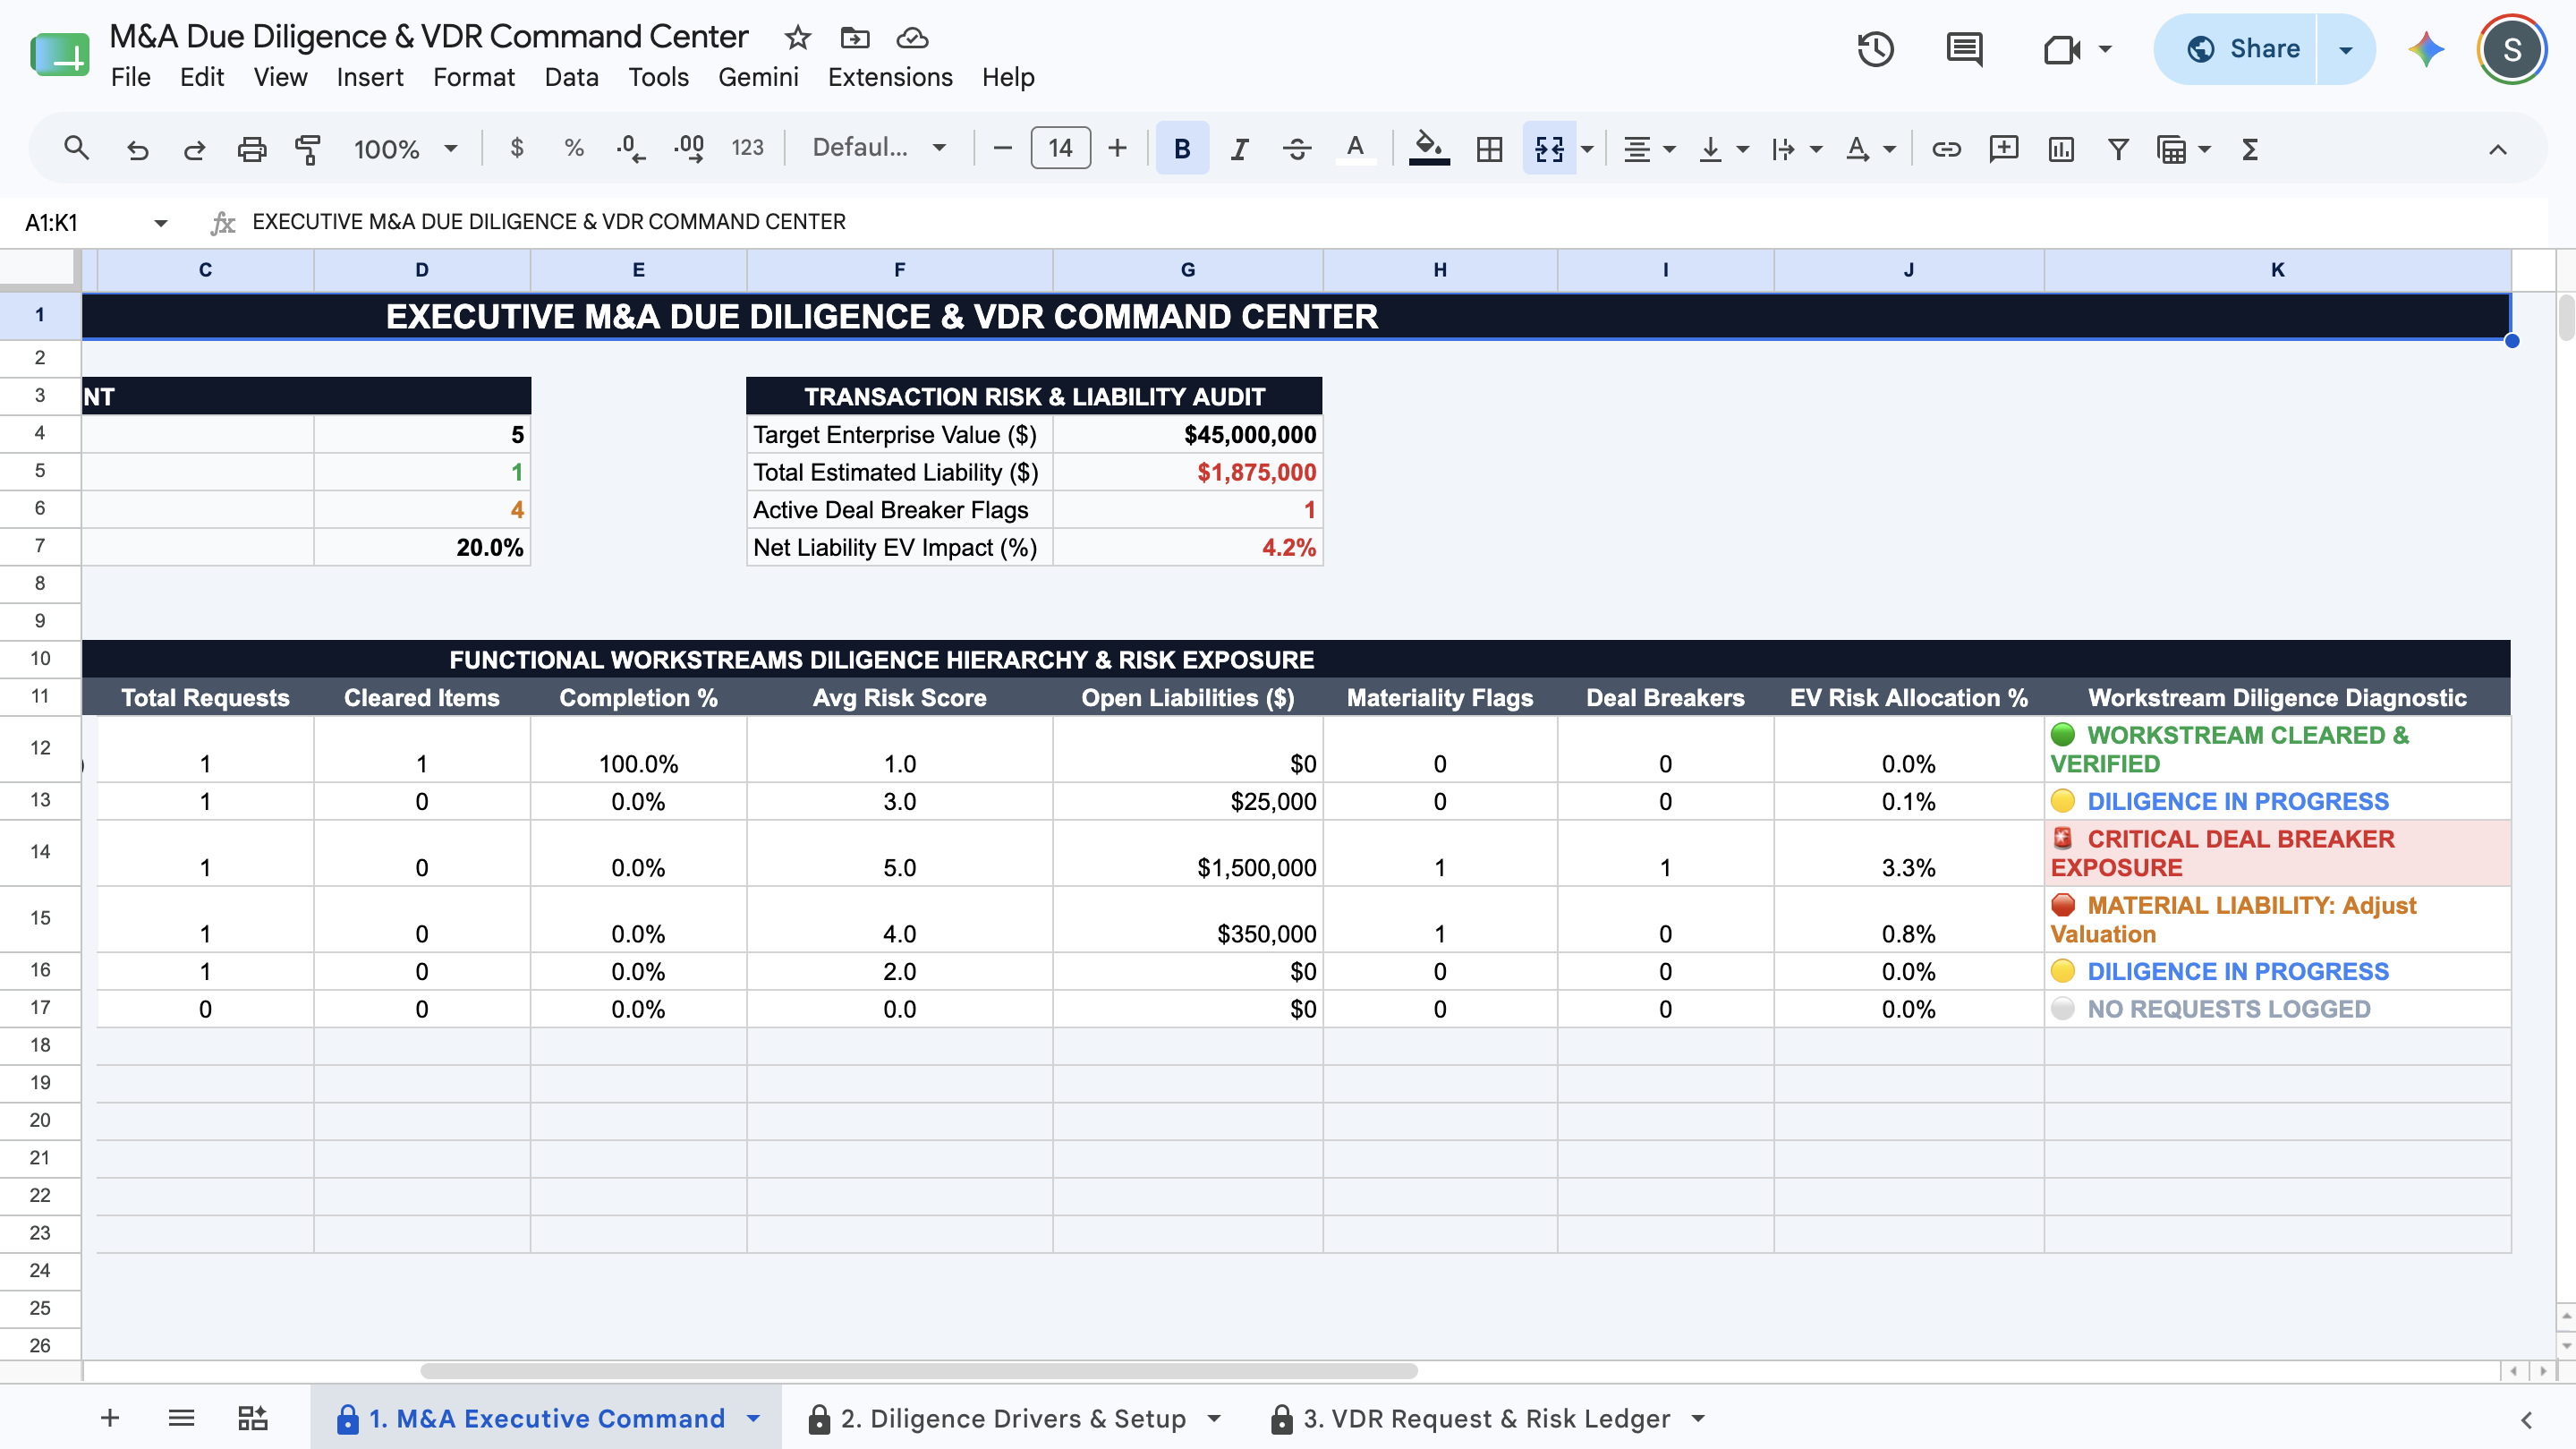Screen dimensions: 2576x1449
Task: Expand the font family dropdown
Action: click(x=879, y=148)
